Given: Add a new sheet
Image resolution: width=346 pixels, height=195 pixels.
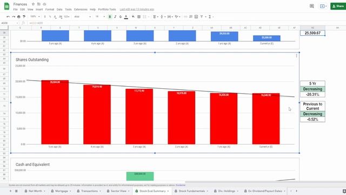Looking at the screenshot, I should click(10, 191).
